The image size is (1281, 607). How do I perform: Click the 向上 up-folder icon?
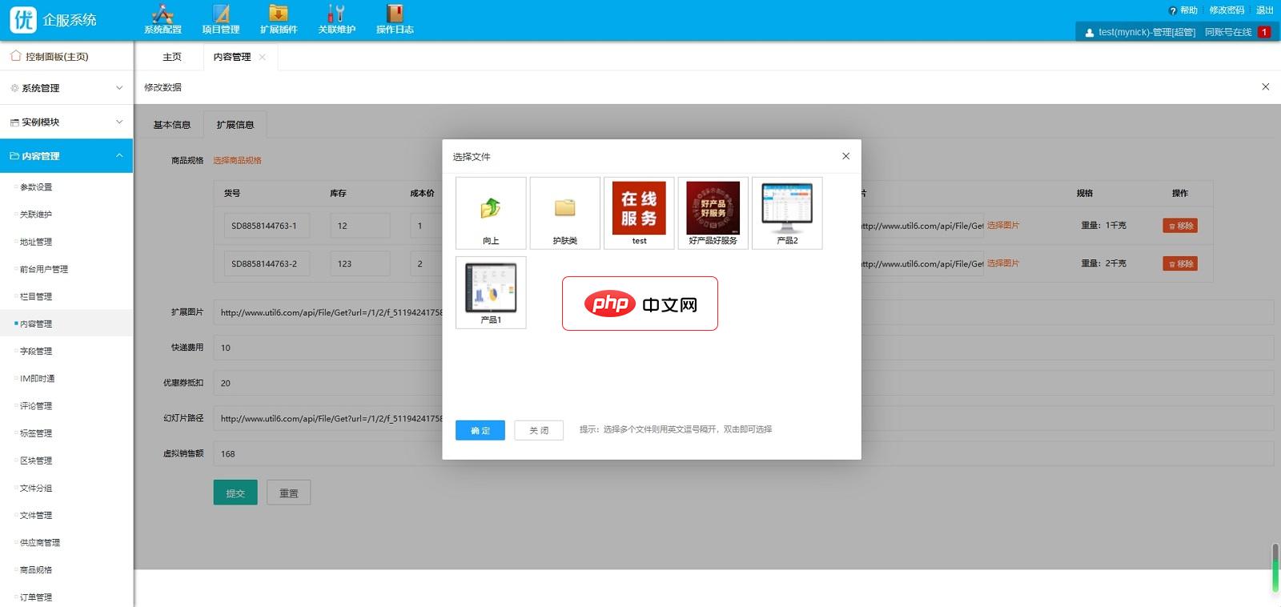pyautogui.click(x=491, y=213)
